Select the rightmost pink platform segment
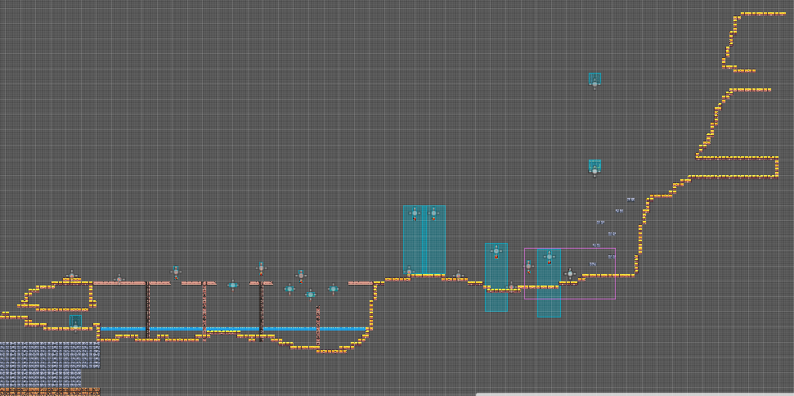This screenshot has height=396, width=794. click(x=360, y=283)
